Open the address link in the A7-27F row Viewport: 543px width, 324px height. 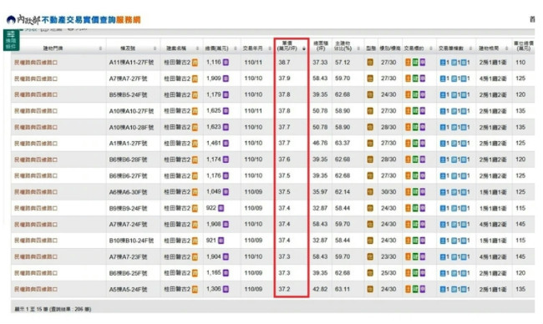(36, 78)
